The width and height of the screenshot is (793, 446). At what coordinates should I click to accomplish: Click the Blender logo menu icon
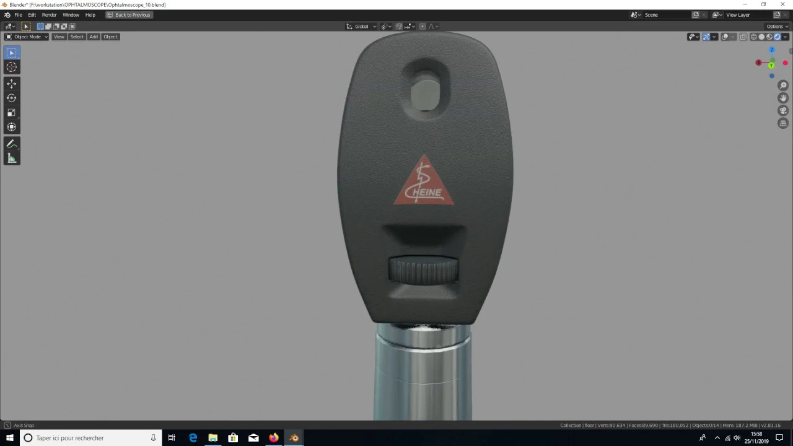[7, 15]
